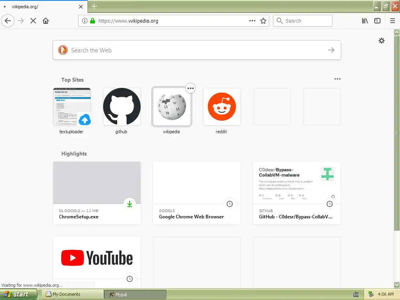Show site information icon in address bar

point(85,21)
